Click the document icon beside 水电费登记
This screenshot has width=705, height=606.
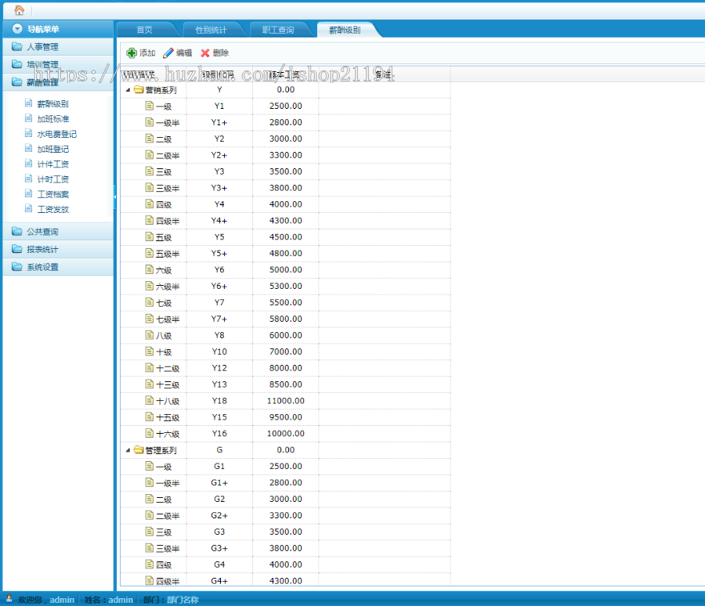pos(29,133)
